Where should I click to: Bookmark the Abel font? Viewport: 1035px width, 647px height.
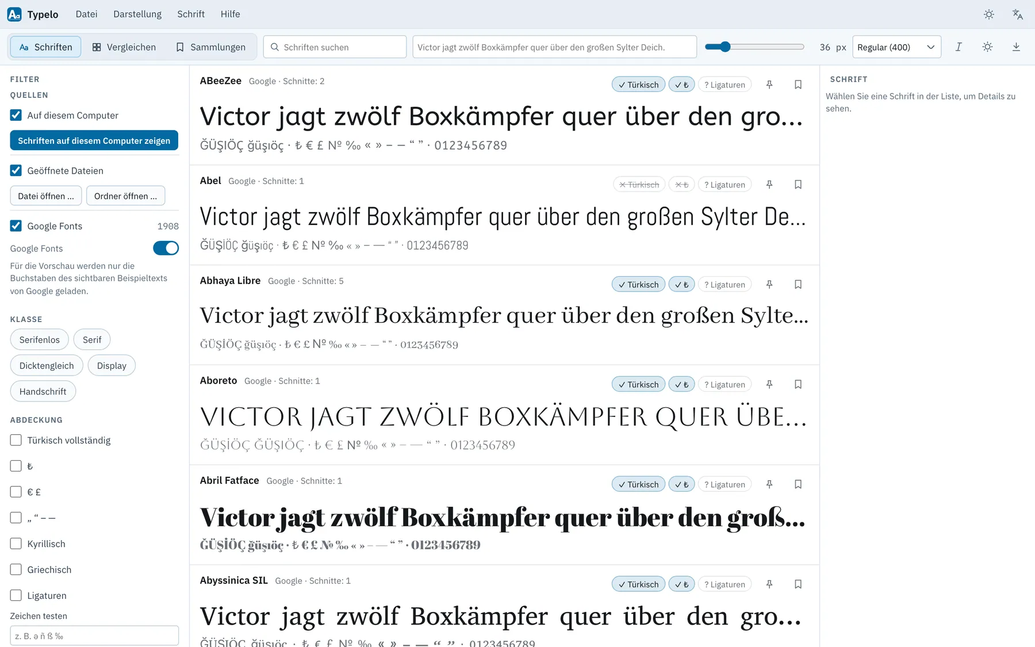point(798,185)
